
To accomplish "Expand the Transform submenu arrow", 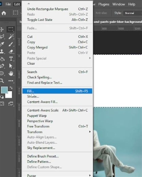I will pyautogui.click(x=90, y=132).
